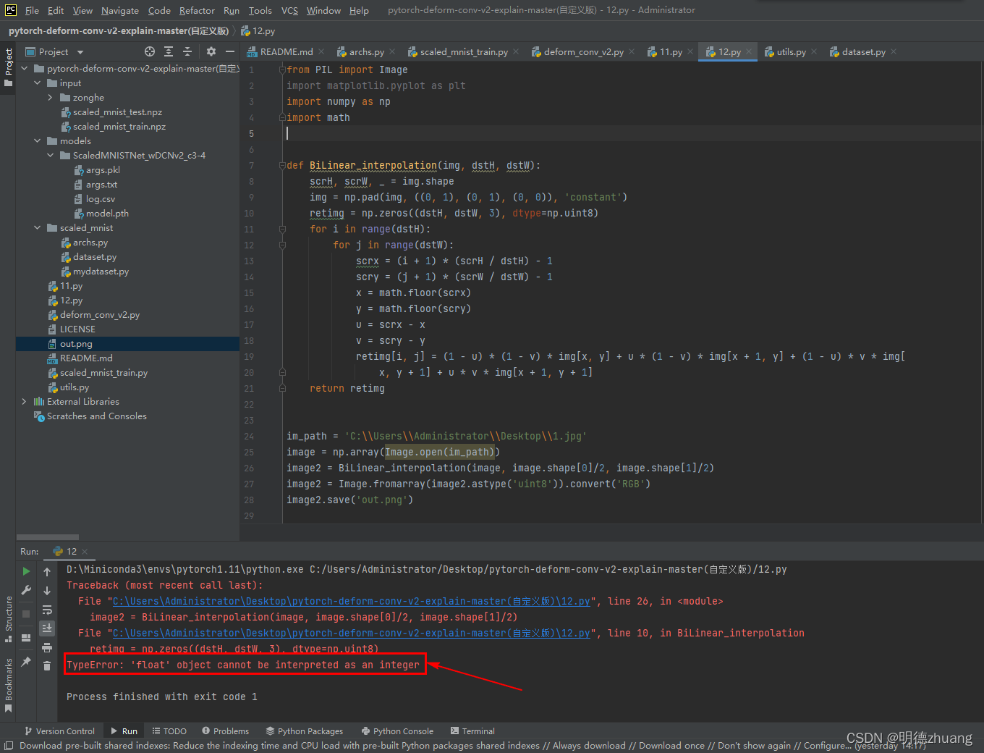Image resolution: width=984 pixels, height=753 pixels.
Task: Select mydataset.py in project tree
Action: coord(101,272)
